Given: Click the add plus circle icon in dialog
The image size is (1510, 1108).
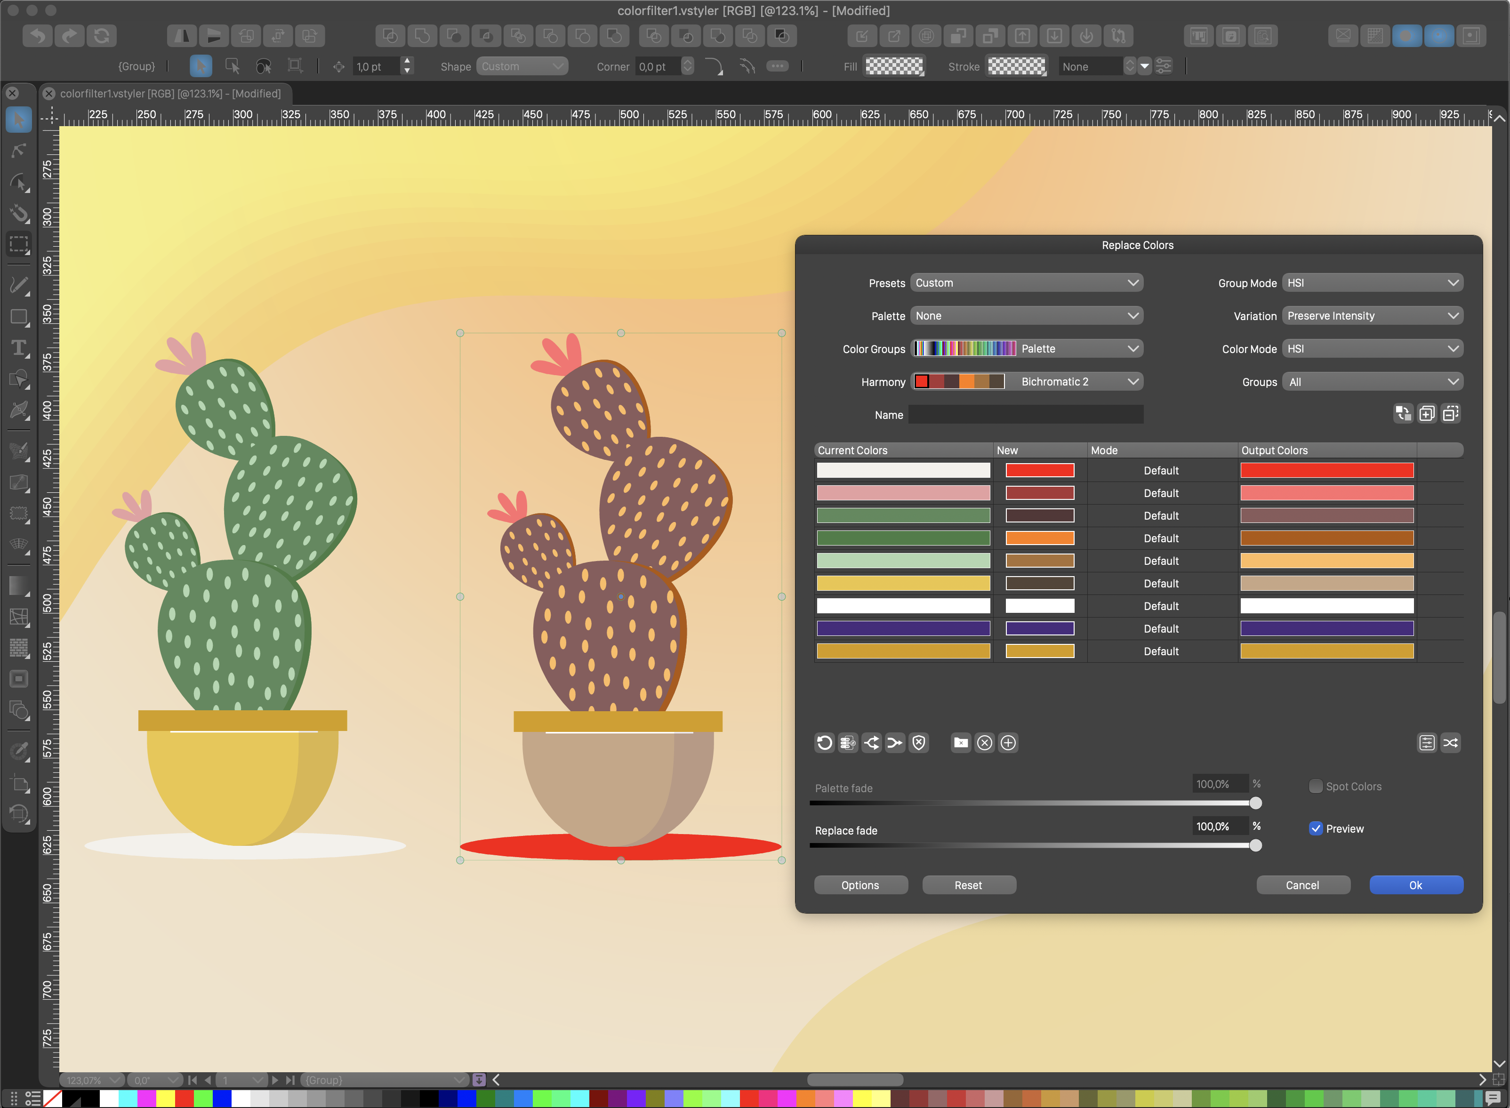Looking at the screenshot, I should click(1008, 742).
